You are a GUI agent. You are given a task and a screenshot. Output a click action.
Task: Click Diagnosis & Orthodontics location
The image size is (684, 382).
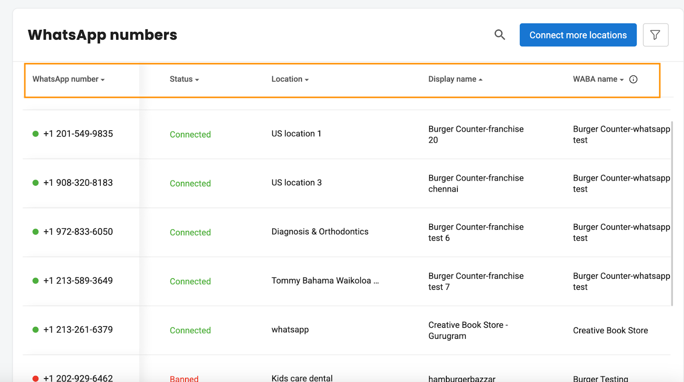point(320,232)
